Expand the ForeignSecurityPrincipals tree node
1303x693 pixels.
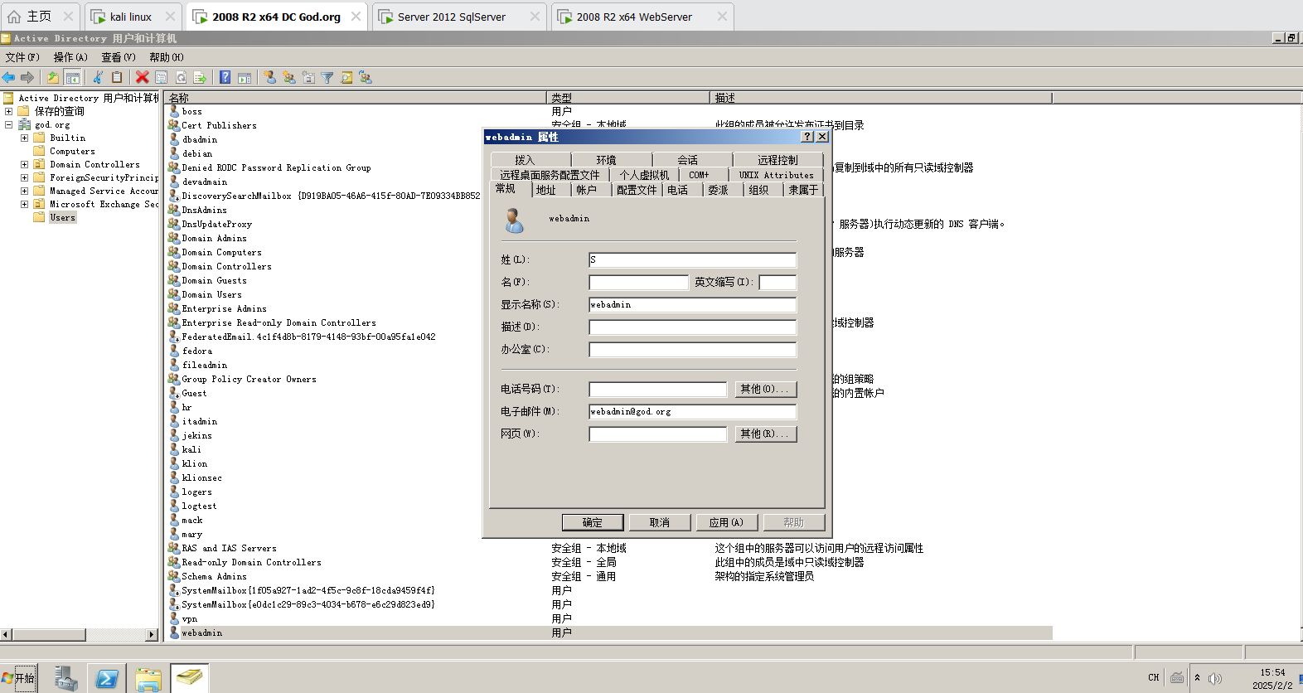click(x=24, y=177)
